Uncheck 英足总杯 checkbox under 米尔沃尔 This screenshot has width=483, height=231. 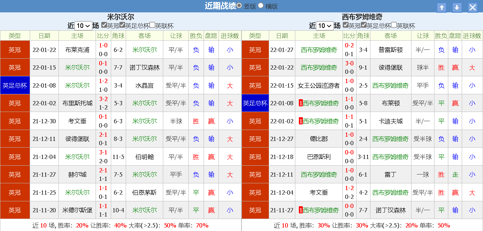[x=122, y=25]
